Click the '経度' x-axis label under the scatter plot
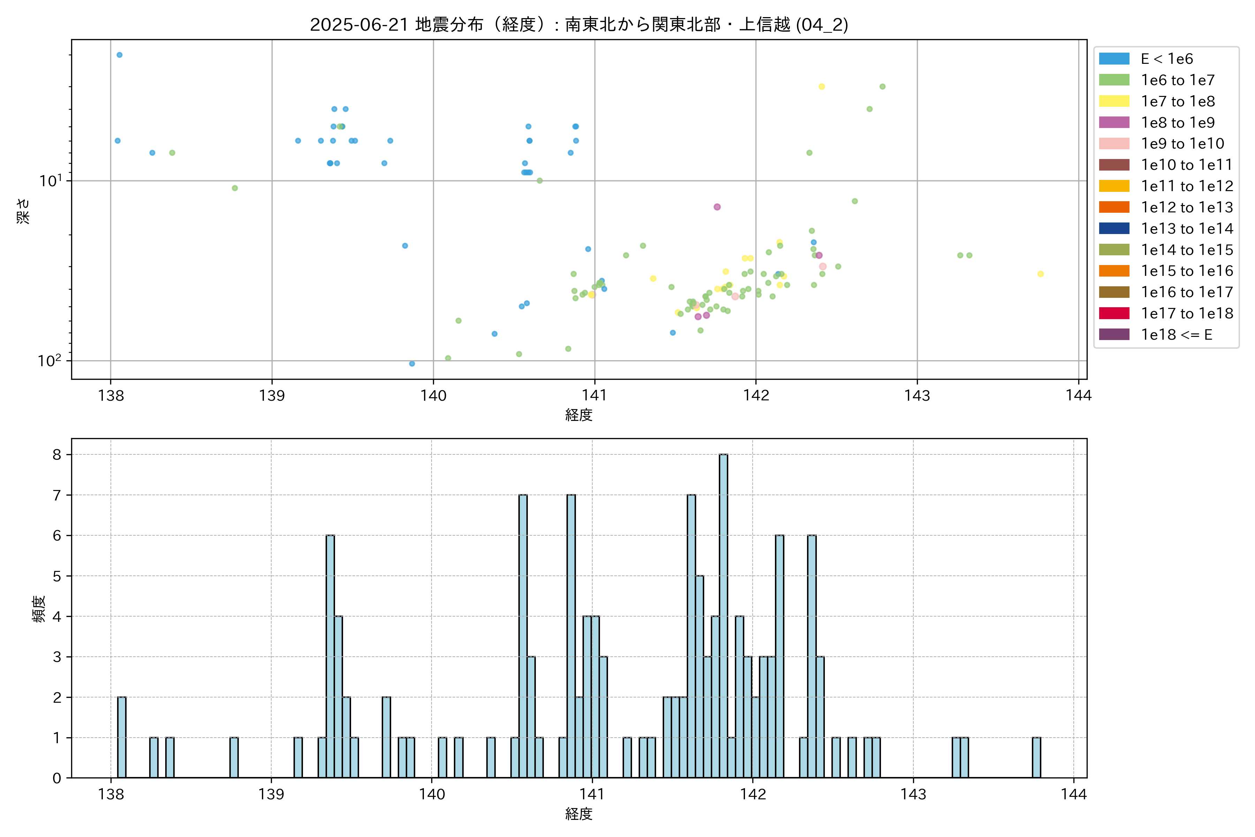The width and height of the screenshot is (1255, 837). click(578, 415)
